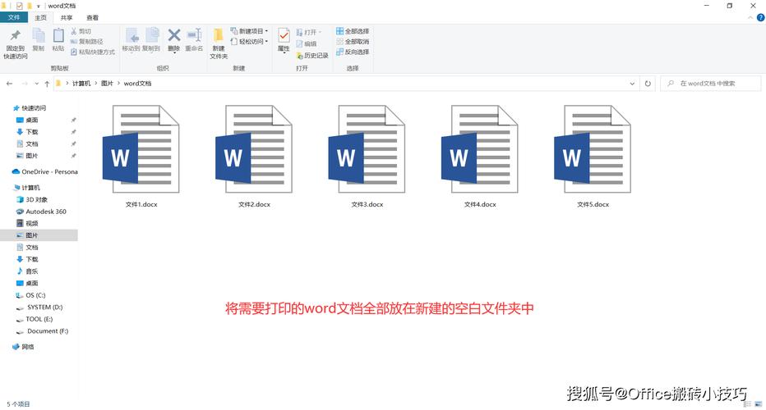This screenshot has width=766, height=410.
Task: Open 音乐 folder in sidebar
Action: (27, 271)
